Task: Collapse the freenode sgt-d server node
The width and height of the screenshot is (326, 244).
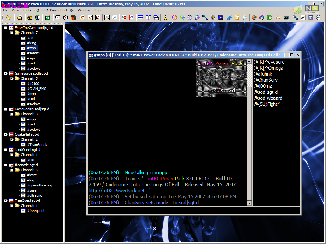Action: [6, 165]
